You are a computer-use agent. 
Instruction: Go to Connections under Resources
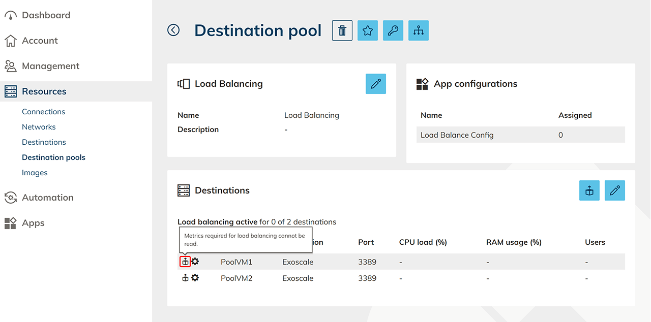[x=43, y=112]
